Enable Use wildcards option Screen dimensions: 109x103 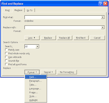[x=6, y=57]
